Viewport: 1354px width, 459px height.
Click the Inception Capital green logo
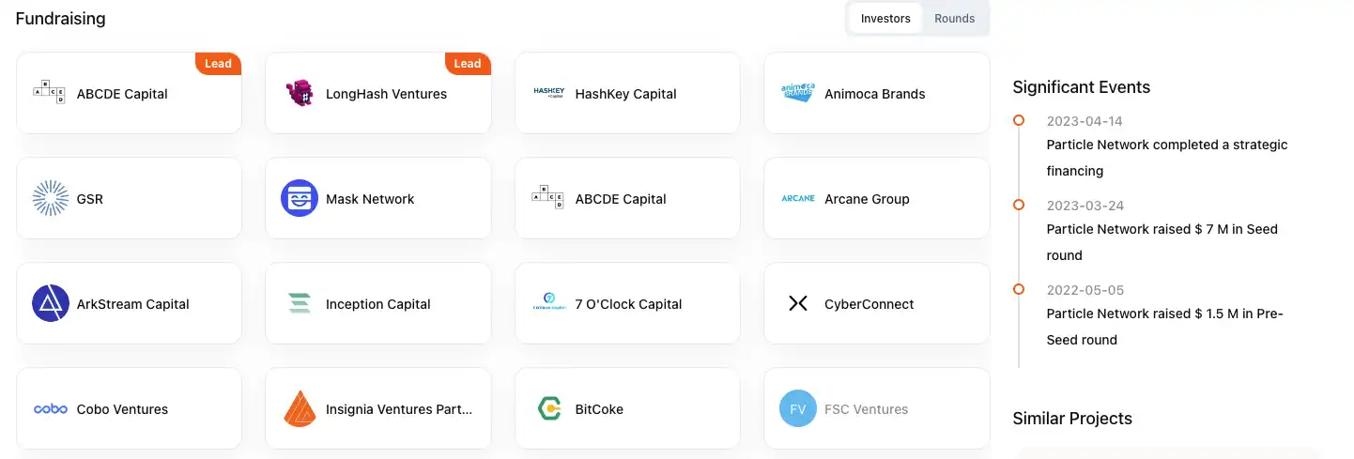coord(300,304)
